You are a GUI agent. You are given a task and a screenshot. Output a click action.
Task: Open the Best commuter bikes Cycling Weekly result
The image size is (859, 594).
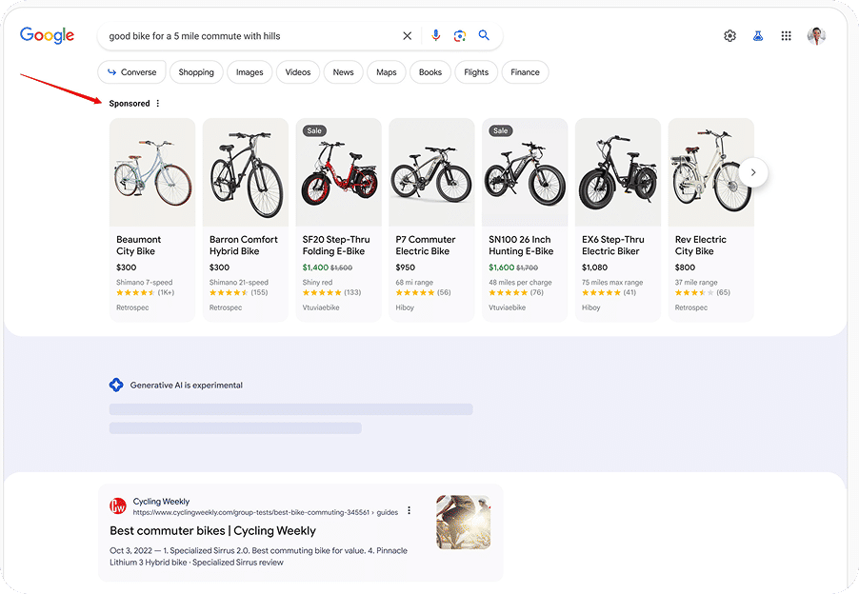(x=212, y=530)
